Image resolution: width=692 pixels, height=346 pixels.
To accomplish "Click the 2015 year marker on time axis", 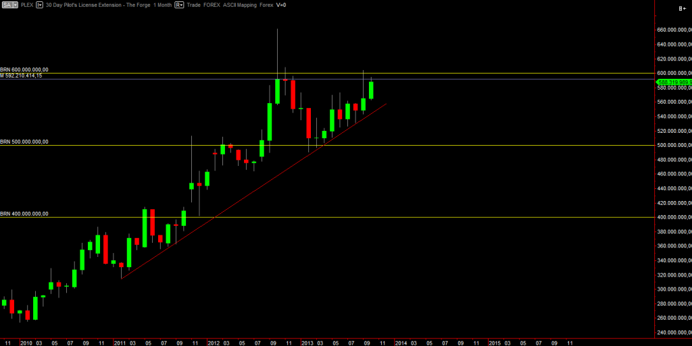I will point(495,343).
